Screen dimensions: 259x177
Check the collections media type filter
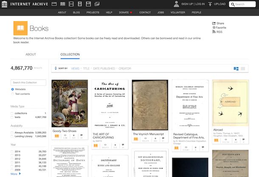12,113
